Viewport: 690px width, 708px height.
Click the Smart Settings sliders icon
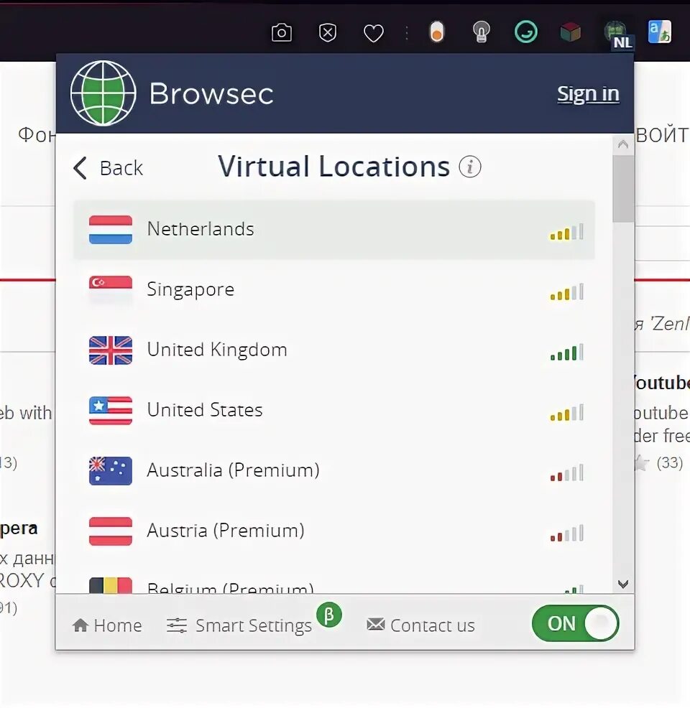(177, 625)
